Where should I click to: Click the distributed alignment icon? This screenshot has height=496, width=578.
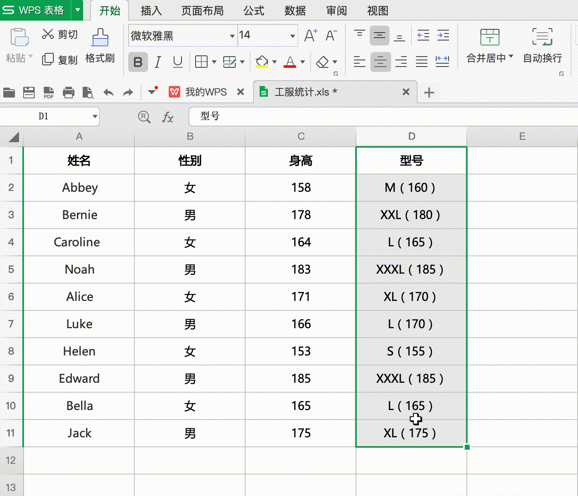(x=442, y=62)
